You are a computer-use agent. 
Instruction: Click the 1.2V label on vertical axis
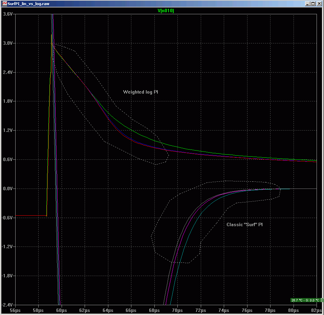[x=8, y=131]
